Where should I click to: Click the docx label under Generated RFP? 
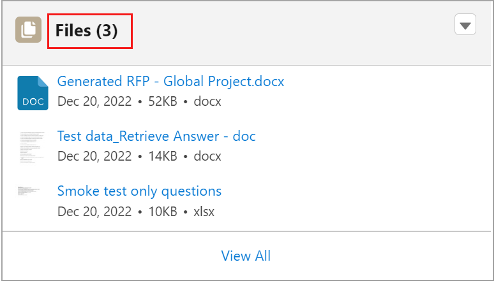click(207, 101)
